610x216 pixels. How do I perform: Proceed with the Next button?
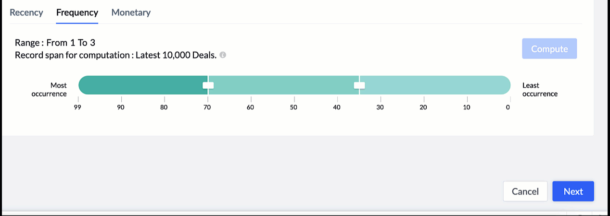[573, 192]
